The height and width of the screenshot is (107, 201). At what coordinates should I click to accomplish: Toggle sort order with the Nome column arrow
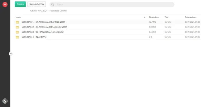point(144,17)
